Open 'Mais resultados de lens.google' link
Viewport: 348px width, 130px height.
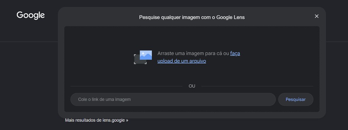97,120
